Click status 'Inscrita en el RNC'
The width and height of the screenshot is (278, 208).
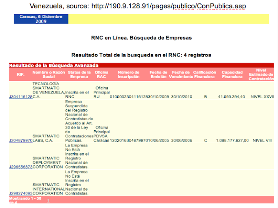pos(77,95)
